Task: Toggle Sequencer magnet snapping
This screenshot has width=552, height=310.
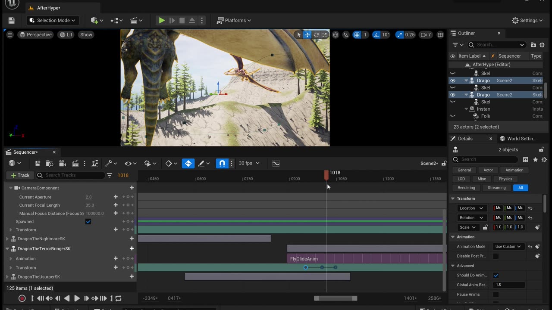Action: [x=222, y=163]
